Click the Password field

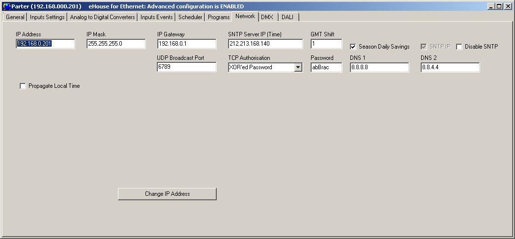click(326, 67)
